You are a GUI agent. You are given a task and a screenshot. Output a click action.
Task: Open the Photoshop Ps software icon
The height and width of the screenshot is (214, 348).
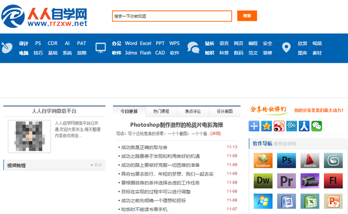tap(287, 160)
